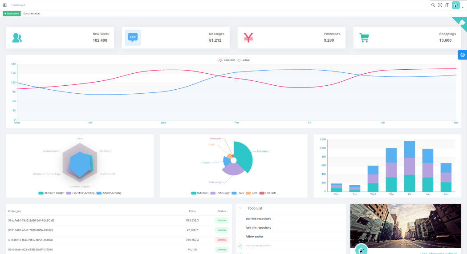This screenshot has width=467, height=254.
Task: Toggle Allocated Budget legend color swatch
Action: click(x=41, y=193)
